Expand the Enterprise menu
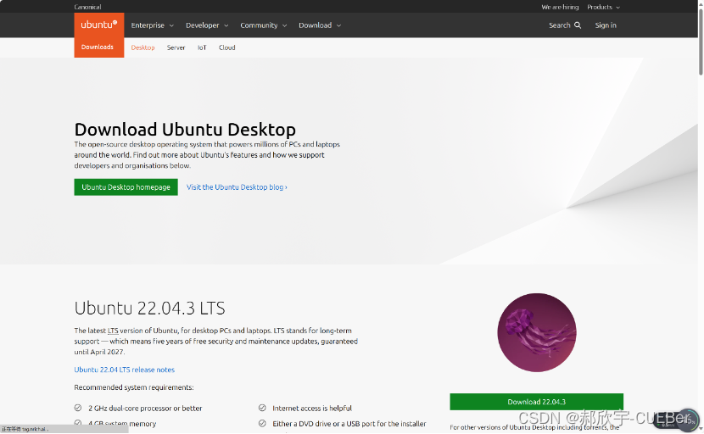 tap(152, 25)
